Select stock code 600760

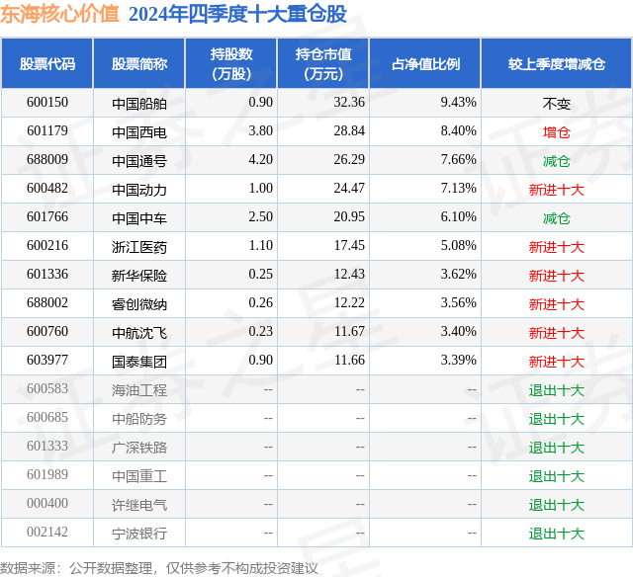(x=47, y=331)
